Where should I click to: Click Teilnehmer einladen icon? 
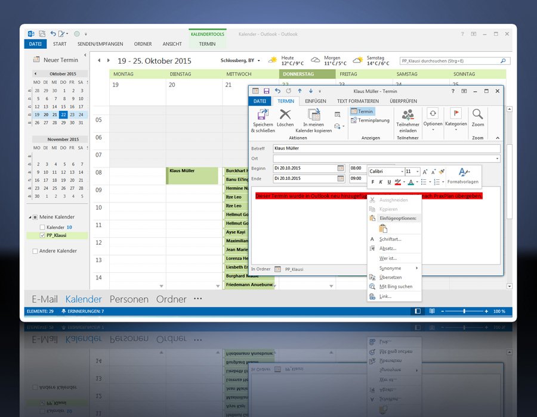tap(408, 115)
